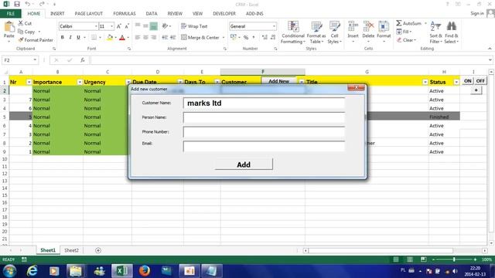Click the plus button below ON
The image size is (495, 278).
tap(476, 90)
